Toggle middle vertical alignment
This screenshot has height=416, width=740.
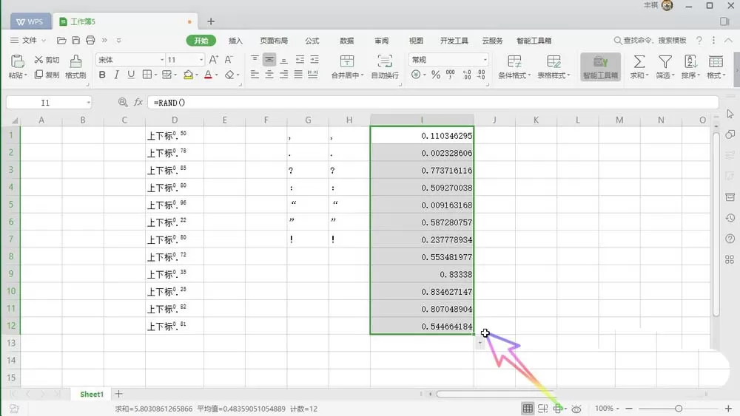269,59
